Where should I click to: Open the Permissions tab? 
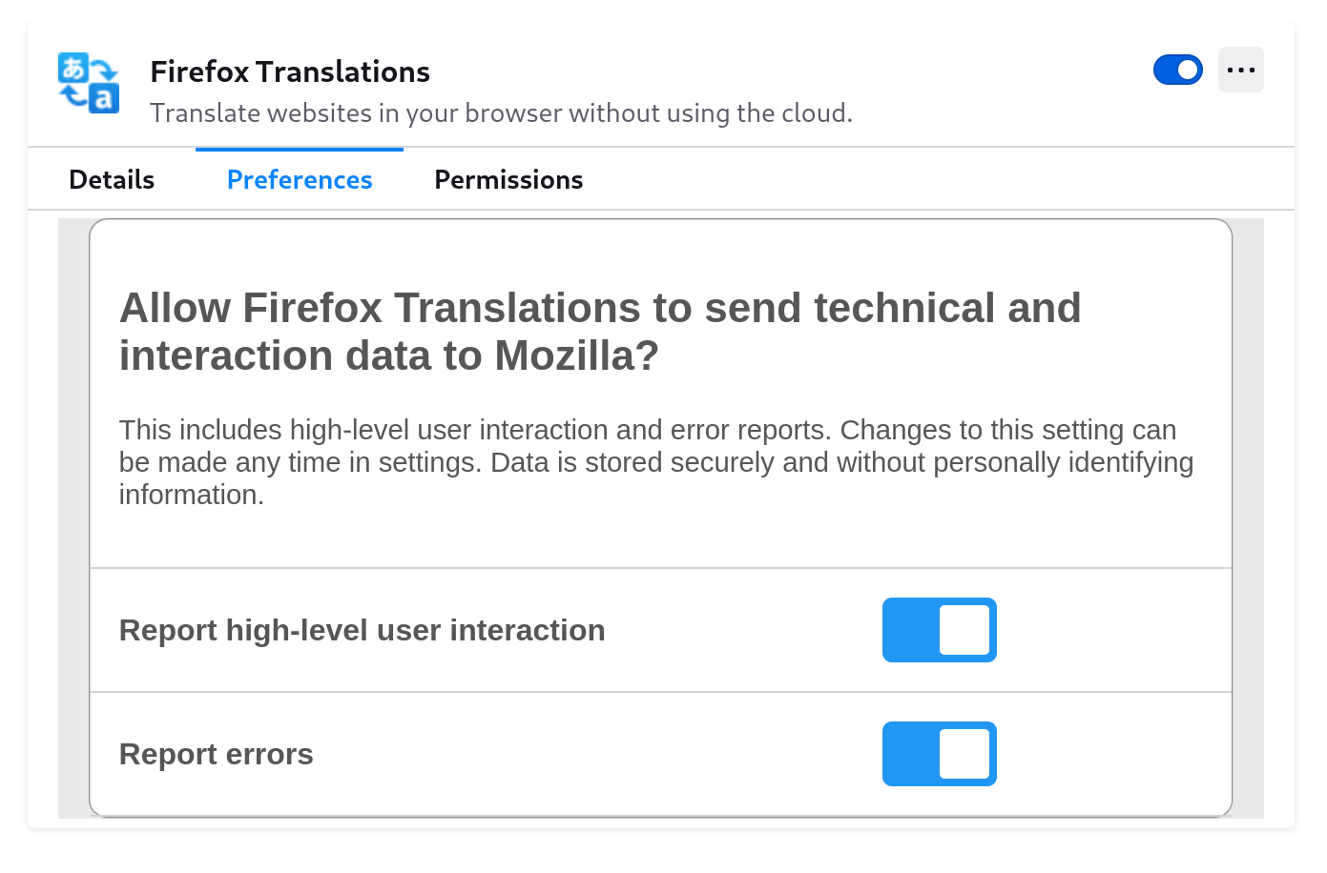(508, 179)
